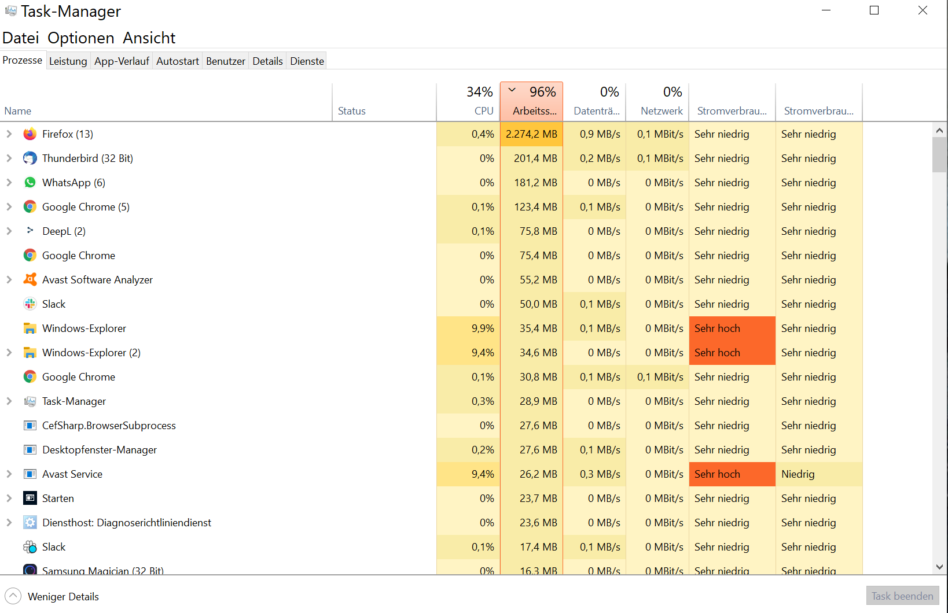Click Avast Service 'Niedrig' trend cell
Image resolution: width=948 pixels, height=613 pixels.
[819, 474]
